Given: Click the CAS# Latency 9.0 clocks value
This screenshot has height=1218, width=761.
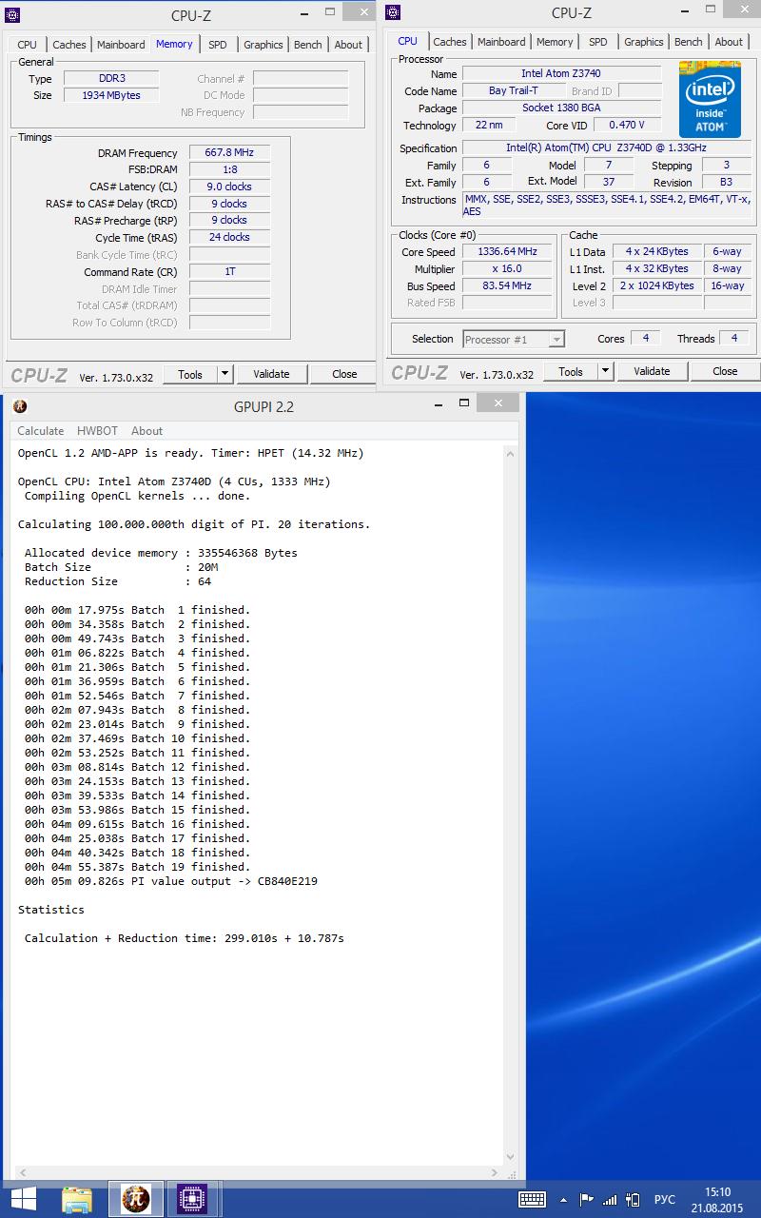Looking at the screenshot, I should click(229, 187).
